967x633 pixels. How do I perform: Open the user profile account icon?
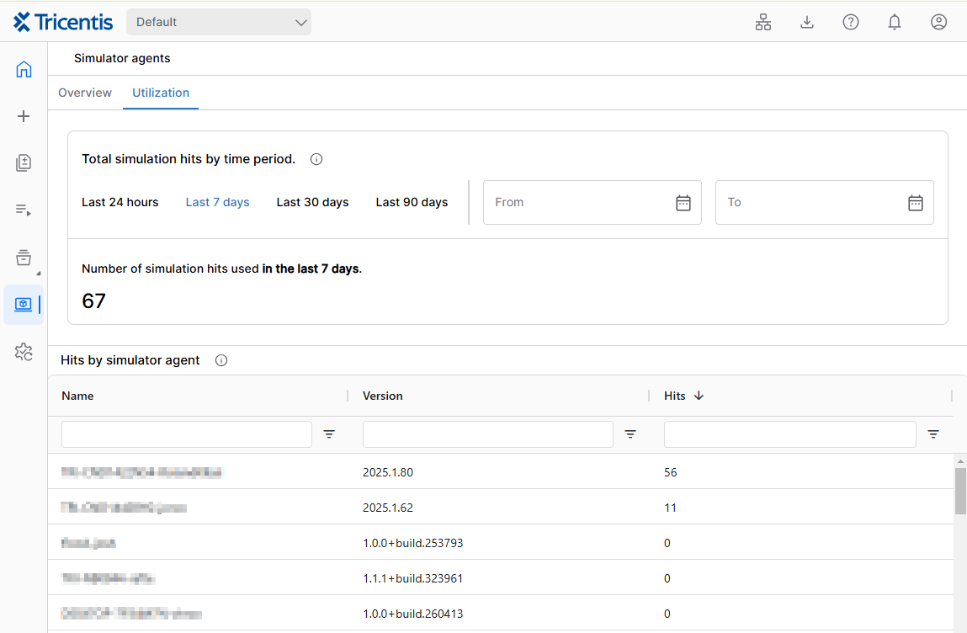pos(939,23)
